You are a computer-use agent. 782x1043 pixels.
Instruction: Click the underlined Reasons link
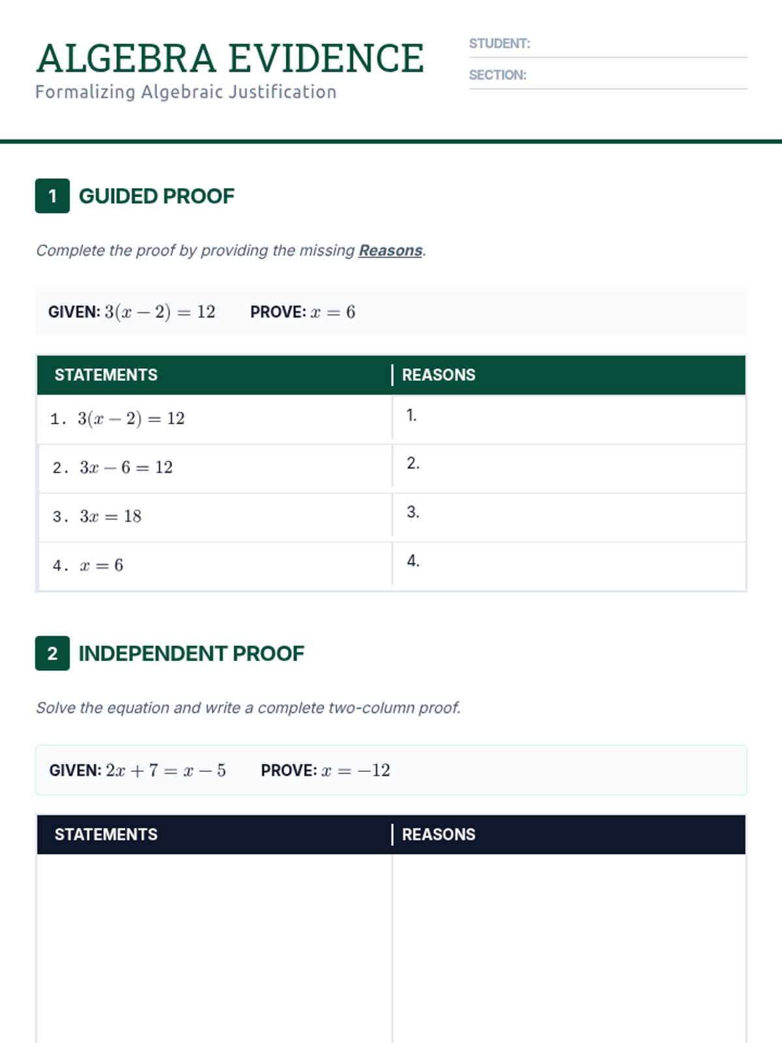click(x=390, y=250)
